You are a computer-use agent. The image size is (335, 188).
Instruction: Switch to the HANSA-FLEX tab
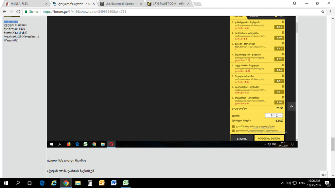[25, 4]
